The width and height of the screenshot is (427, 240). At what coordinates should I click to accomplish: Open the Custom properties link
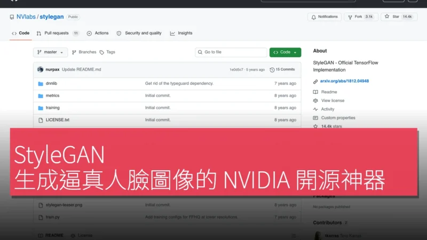pos(338,118)
